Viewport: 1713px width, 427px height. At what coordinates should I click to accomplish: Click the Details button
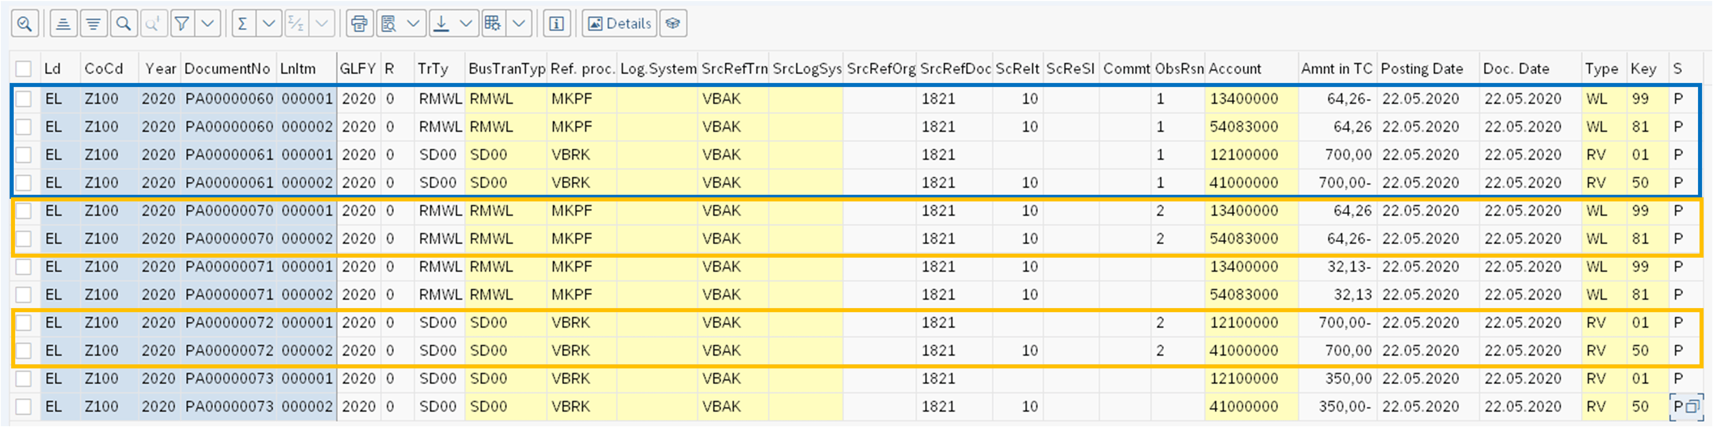pos(619,23)
